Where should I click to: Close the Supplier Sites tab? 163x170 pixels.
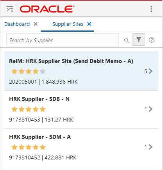(x=89, y=24)
